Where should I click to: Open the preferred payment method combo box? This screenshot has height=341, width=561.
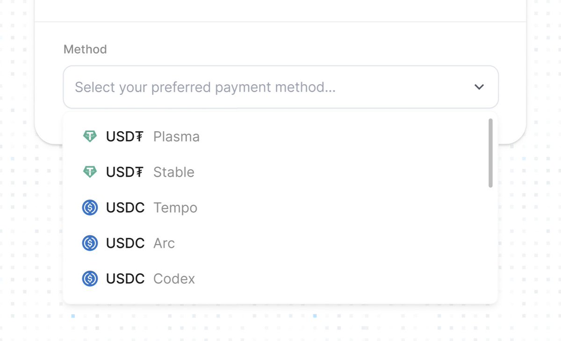coord(280,87)
